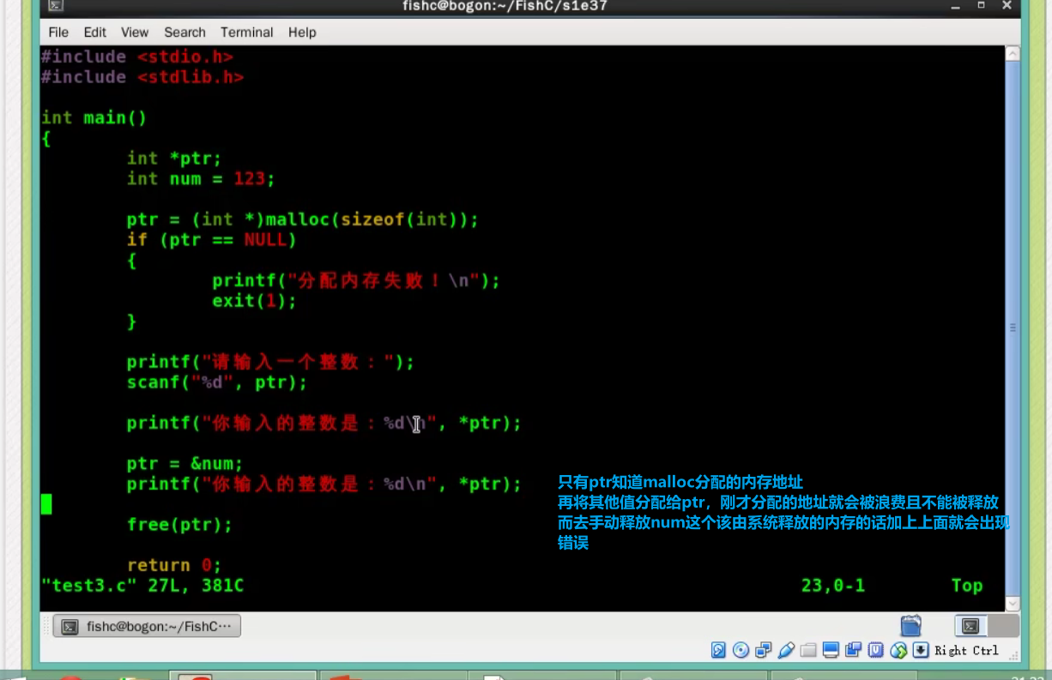This screenshot has width=1052, height=680.
Task: Close the terminal window
Action: (1006, 5)
